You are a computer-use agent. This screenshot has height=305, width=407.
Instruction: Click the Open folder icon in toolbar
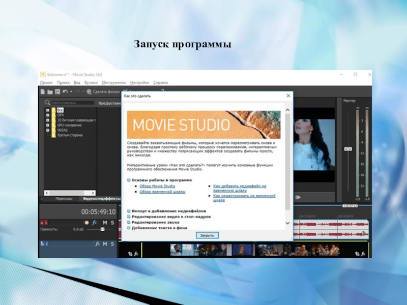[x=50, y=92]
